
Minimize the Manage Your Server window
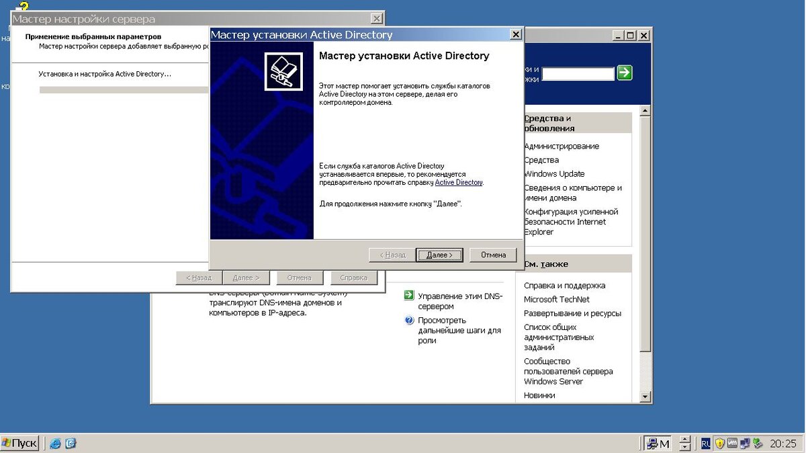tap(617, 36)
